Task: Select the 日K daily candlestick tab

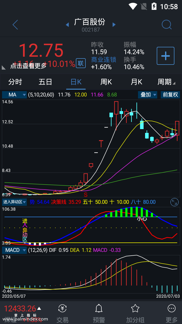Action: [x=76, y=82]
